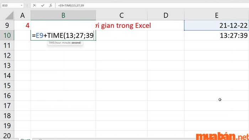Click the Select All corner triangle

pyautogui.click(x=9, y=16)
